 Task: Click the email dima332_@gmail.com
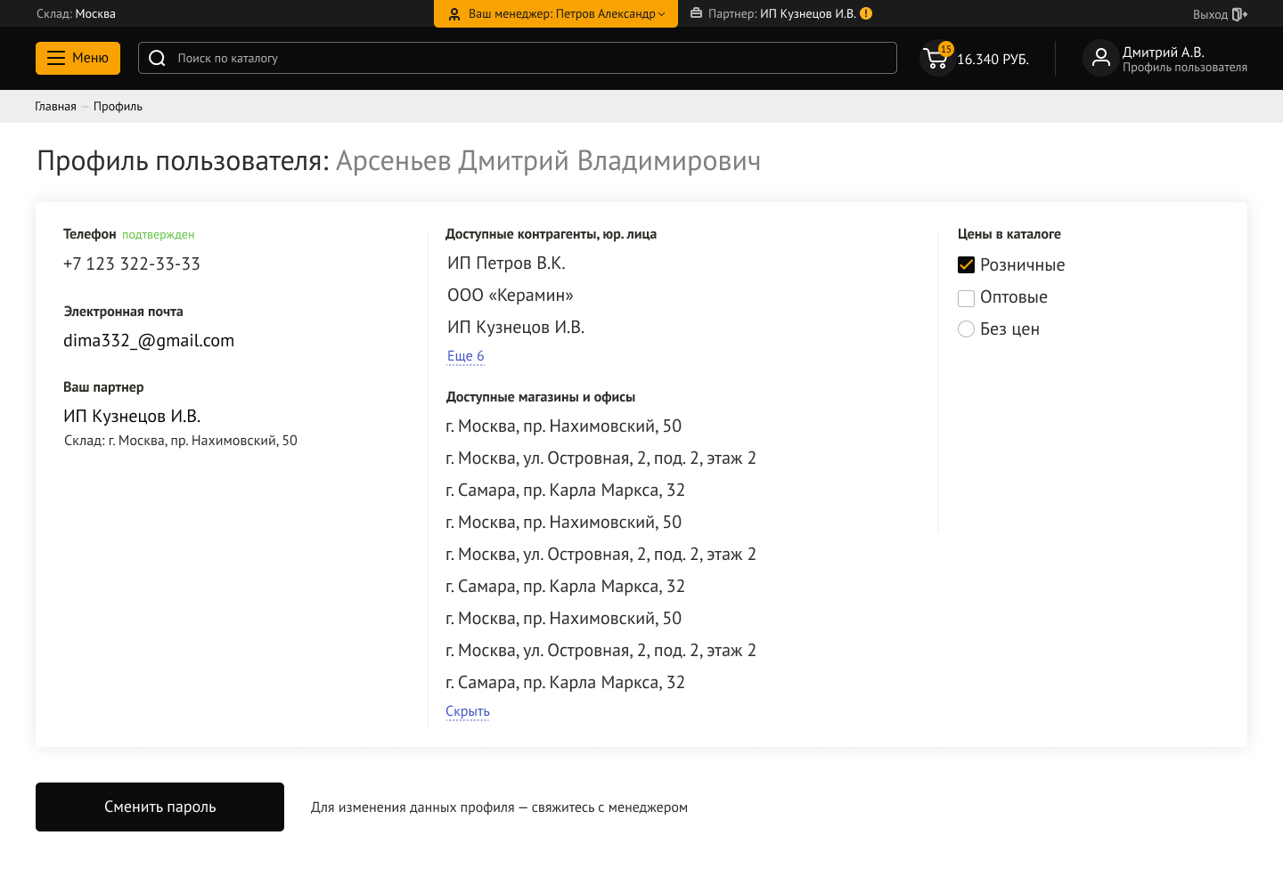tap(149, 341)
